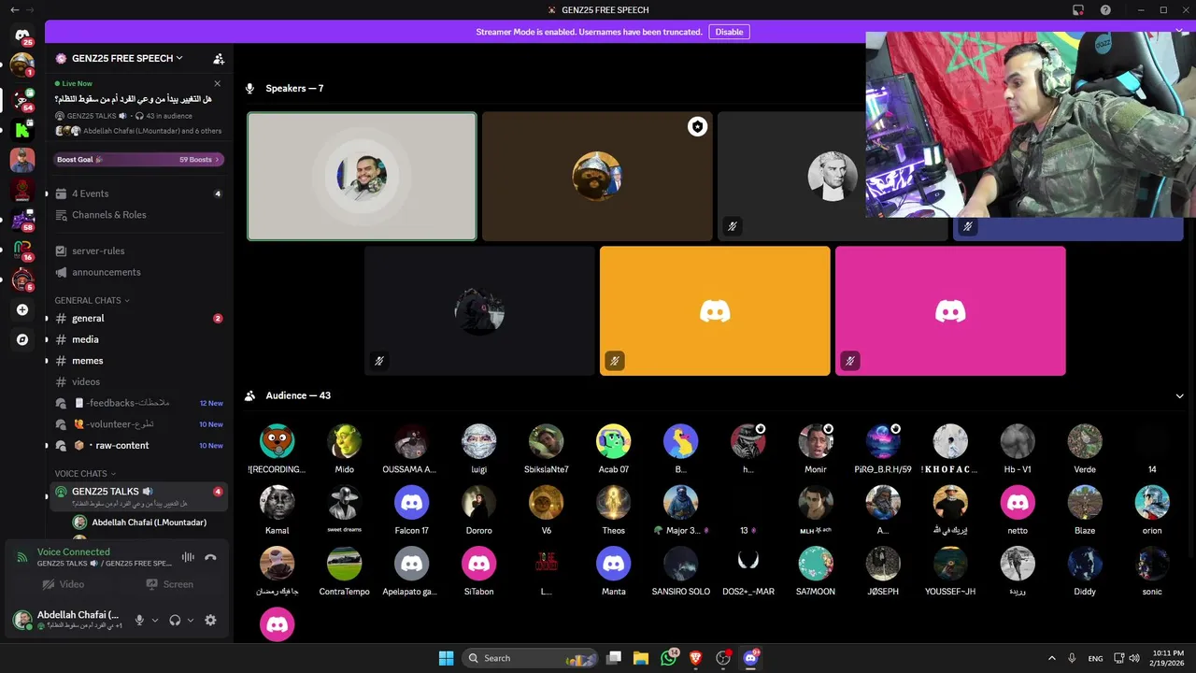The height and width of the screenshot is (673, 1196).
Task: Open Brave browser from the taskbar
Action: 695,658
